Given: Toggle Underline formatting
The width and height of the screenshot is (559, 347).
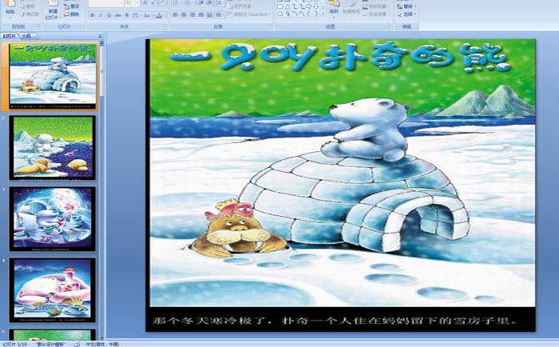Looking at the screenshot, I should [x=109, y=15].
